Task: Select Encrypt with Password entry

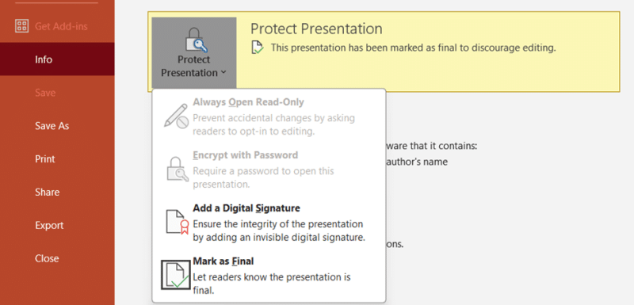Action: pyautogui.click(x=269, y=170)
